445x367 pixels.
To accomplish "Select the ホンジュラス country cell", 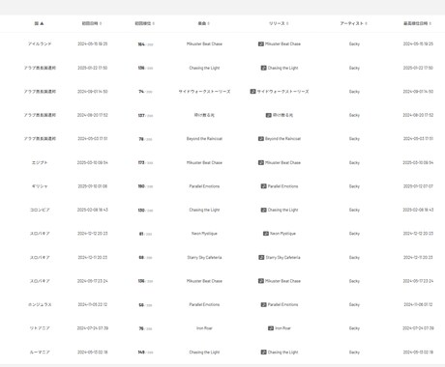I will [x=40, y=304].
